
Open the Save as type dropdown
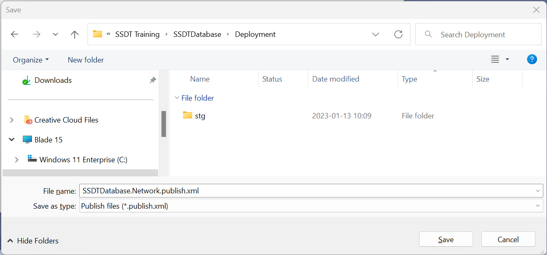pyautogui.click(x=311, y=206)
